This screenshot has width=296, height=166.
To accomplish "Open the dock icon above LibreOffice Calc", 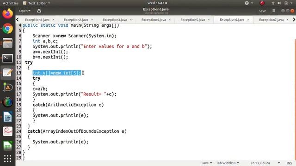I will (x=7, y=131).
